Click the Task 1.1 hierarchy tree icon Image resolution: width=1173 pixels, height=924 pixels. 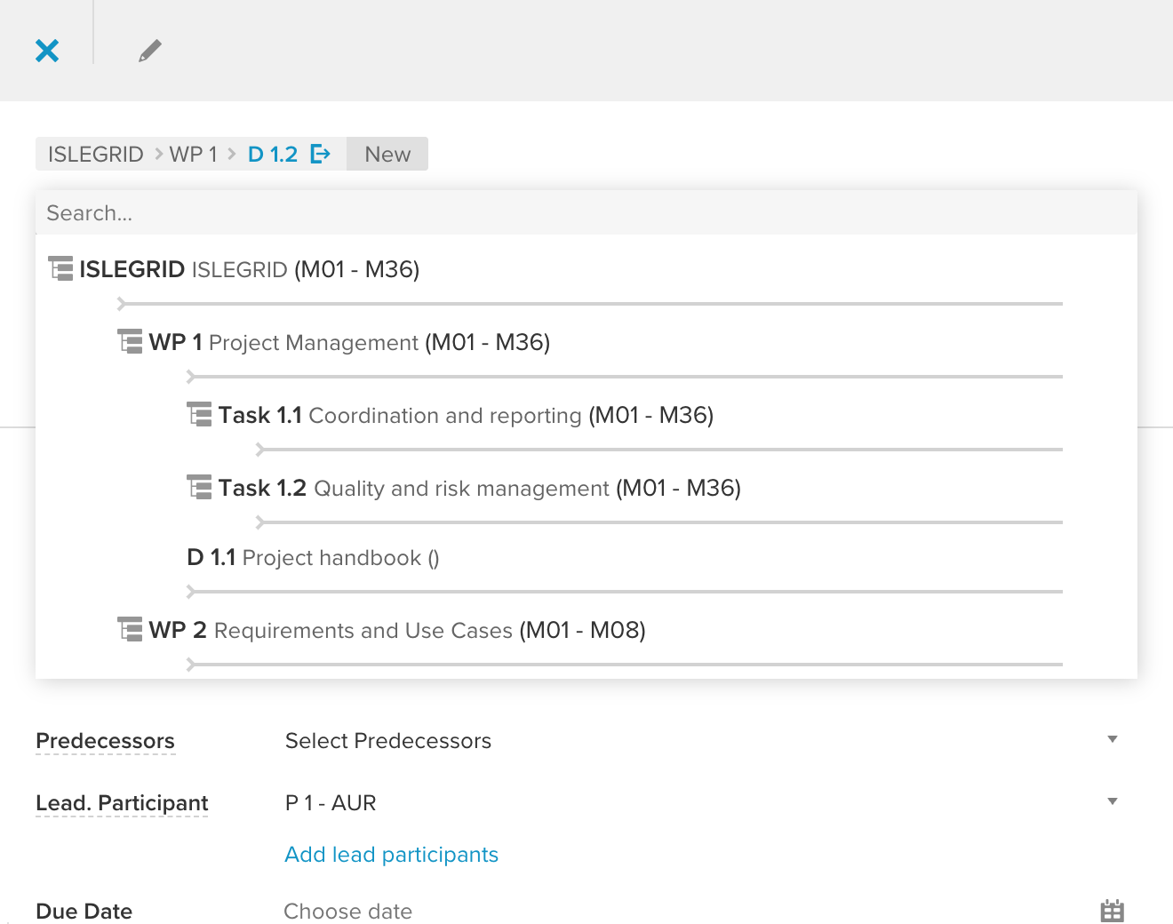pos(199,414)
